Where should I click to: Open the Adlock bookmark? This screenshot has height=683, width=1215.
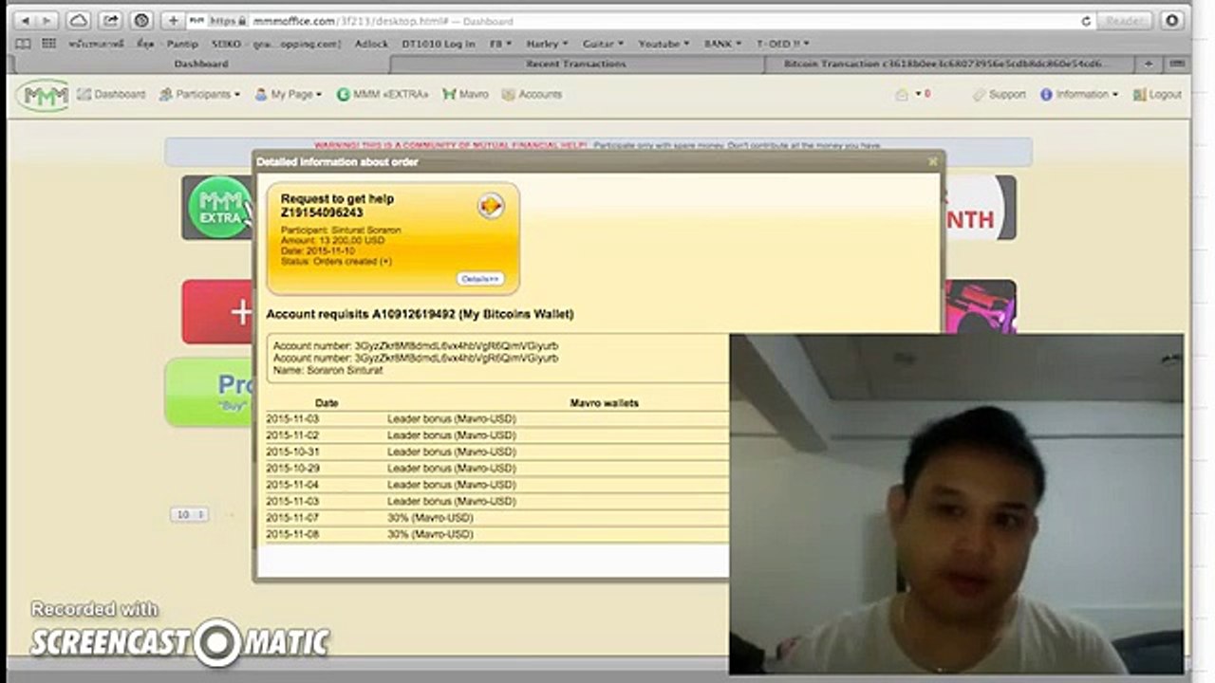[x=371, y=44]
